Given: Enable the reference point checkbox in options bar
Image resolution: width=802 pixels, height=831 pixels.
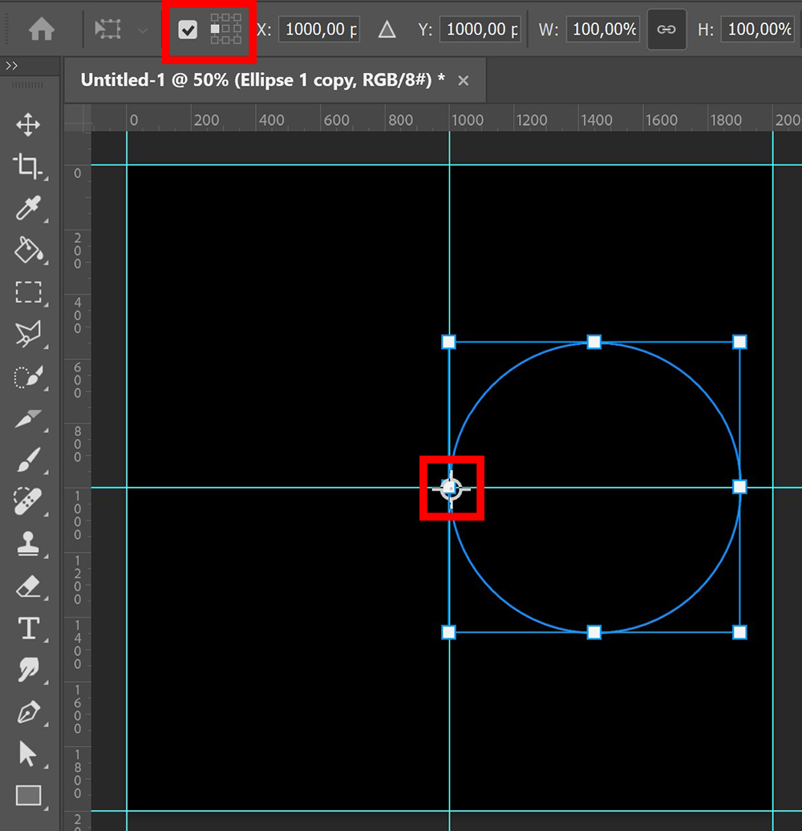Looking at the screenshot, I should pos(188,30).
